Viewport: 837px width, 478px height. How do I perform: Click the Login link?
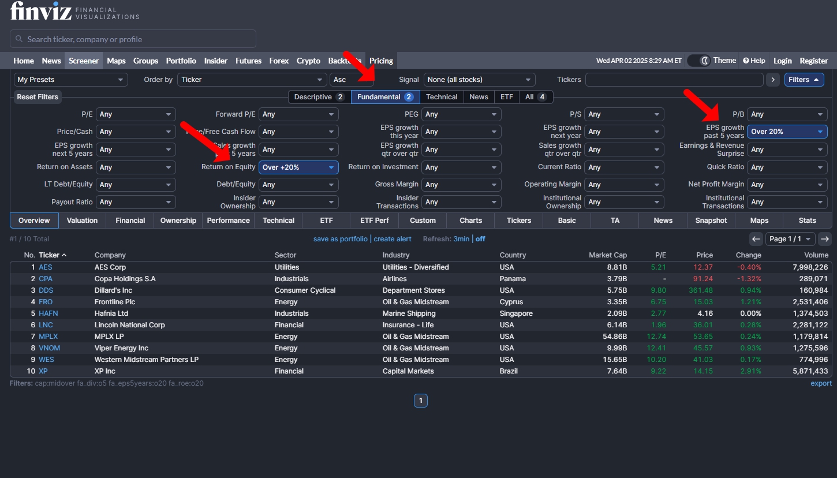tap(783, 61)
